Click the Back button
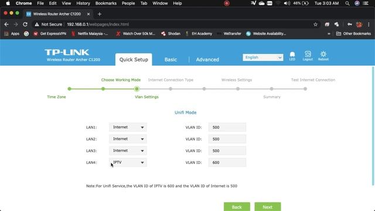The image size is (375, 211). click(x=237, y=207)
